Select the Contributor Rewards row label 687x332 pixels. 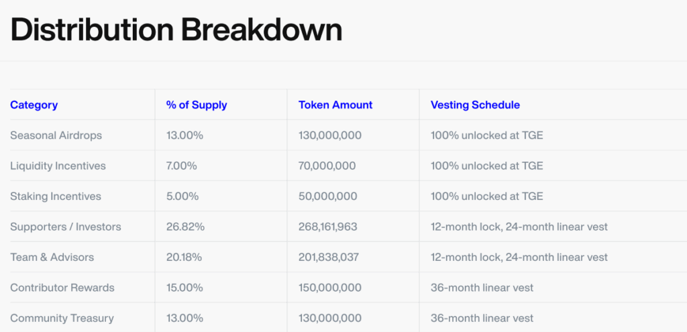click(62, 288)
